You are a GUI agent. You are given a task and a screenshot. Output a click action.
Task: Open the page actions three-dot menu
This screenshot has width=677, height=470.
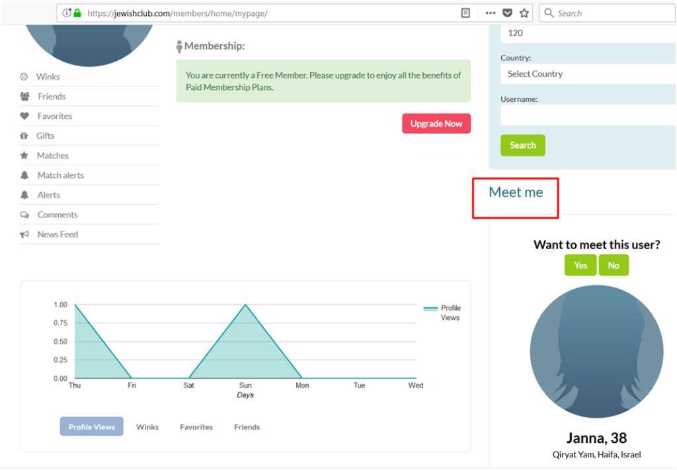coord(491,13)
